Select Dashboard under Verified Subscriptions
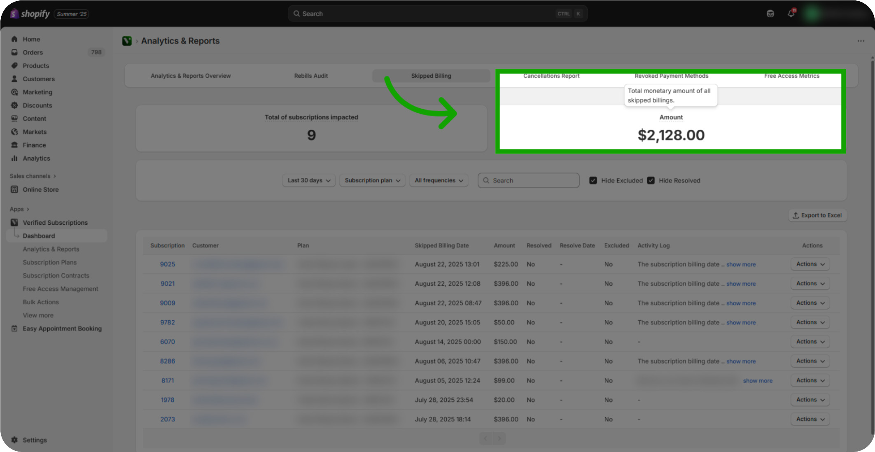 (x=57, y=235)
